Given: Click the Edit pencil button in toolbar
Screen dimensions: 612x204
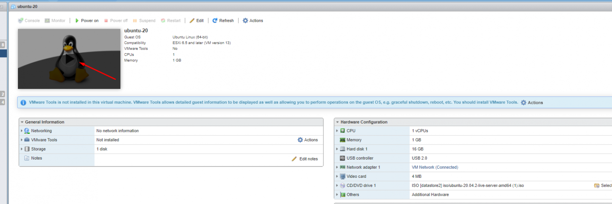Looking at the screenshot, I should coord(196,21).
